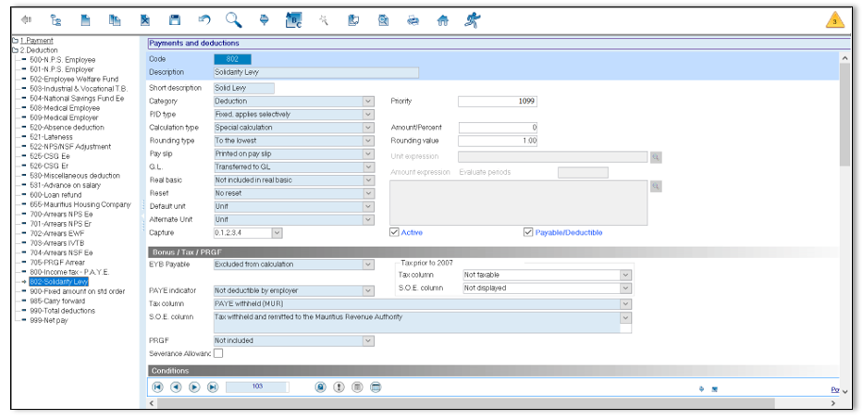Image resolution: width=863 pixels, height=419 pixels.
Task: Click the running man exit icon
Action: [x=472, y=18]
